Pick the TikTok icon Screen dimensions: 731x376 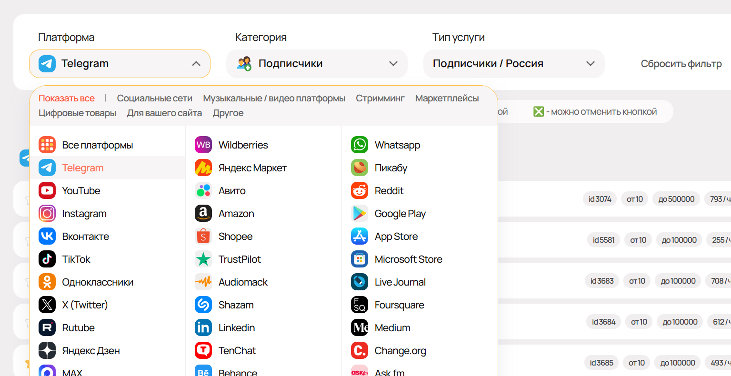(47, 259)
